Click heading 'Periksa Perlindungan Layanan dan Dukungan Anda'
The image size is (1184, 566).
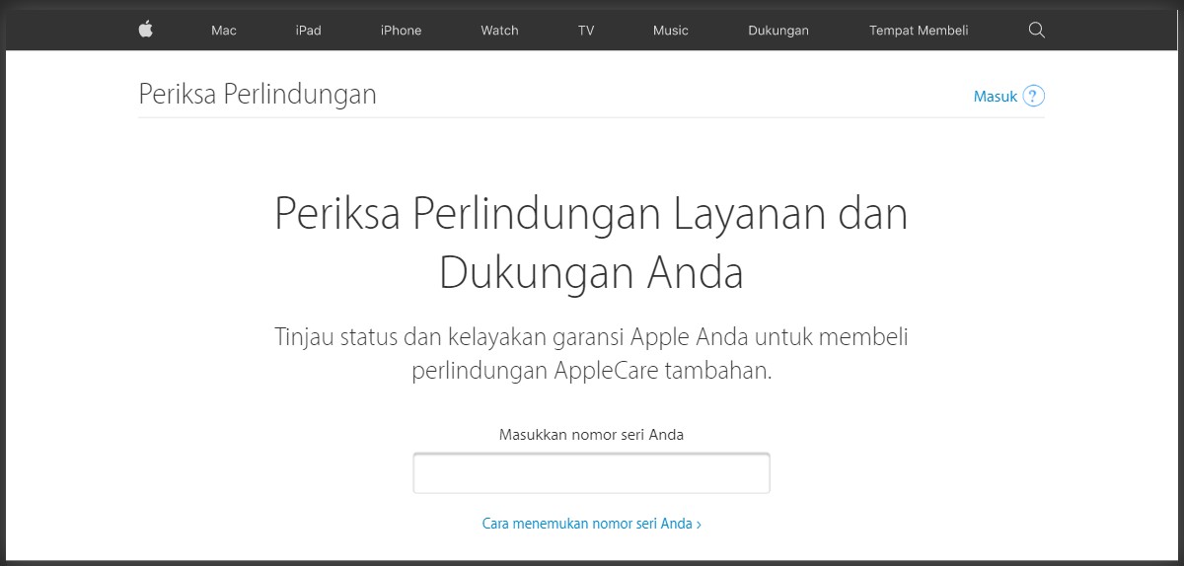(x=591, y=243)
